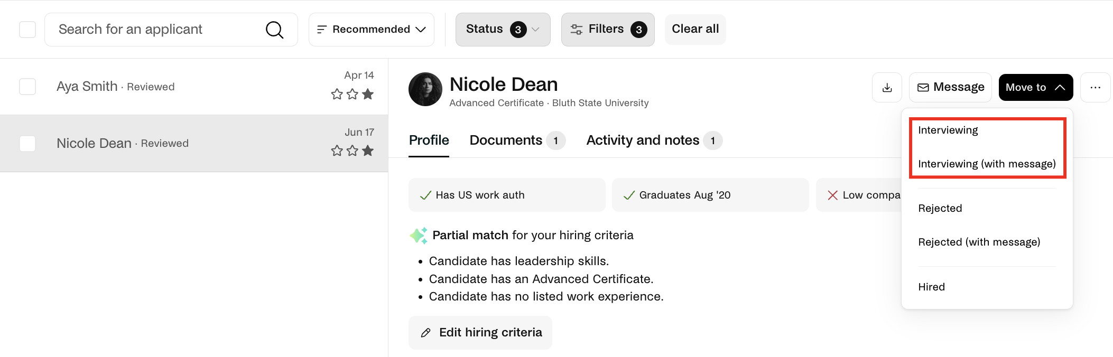This screenshot has height=357, width=1113.
Task: Click third star in Nicole Dean's row
Action: tap(368, 151)
